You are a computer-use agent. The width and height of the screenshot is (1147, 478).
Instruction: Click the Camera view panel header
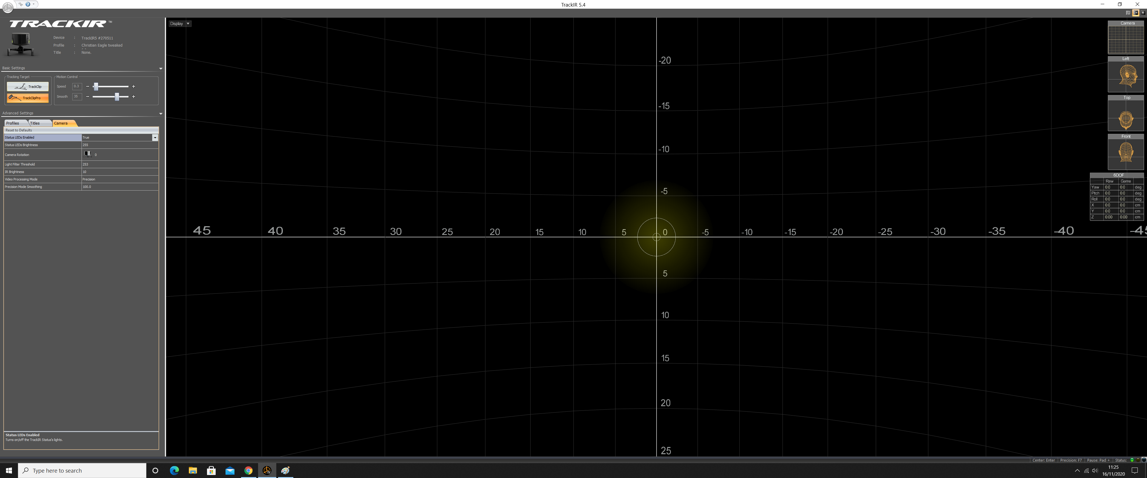tap(1125, 23)
